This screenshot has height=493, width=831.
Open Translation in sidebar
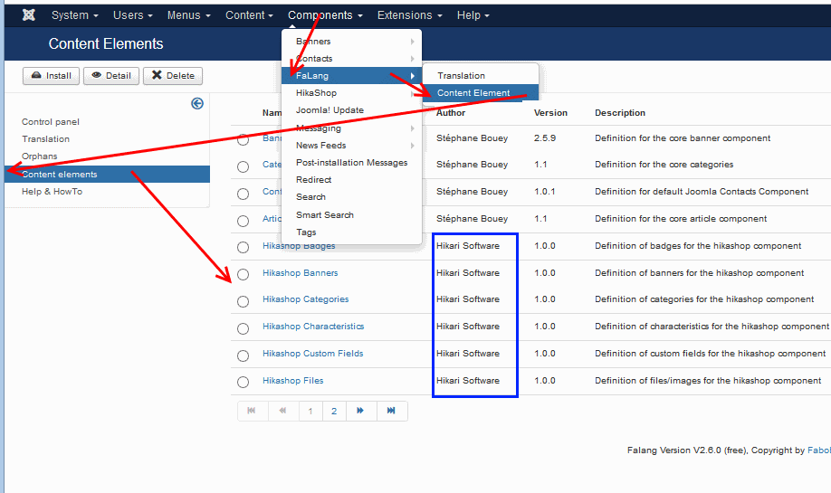coord(45,138)
